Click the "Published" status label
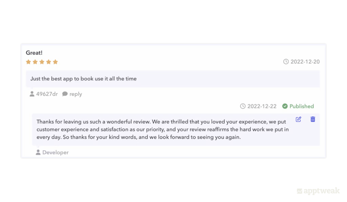Viewport: 347px width, 202px height. 301,106
